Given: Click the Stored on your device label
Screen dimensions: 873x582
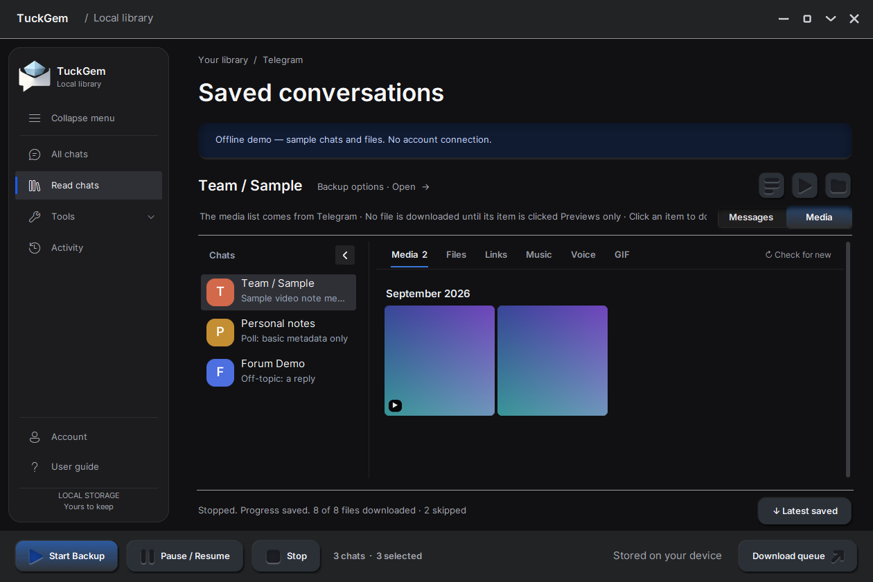Looking at the screenshot, I should (x=667, y=556).
